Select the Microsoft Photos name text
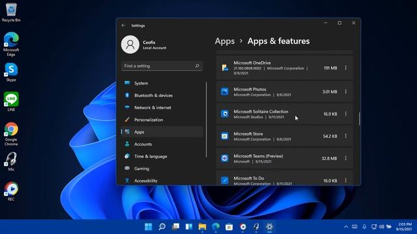 (x=250, y=90)
